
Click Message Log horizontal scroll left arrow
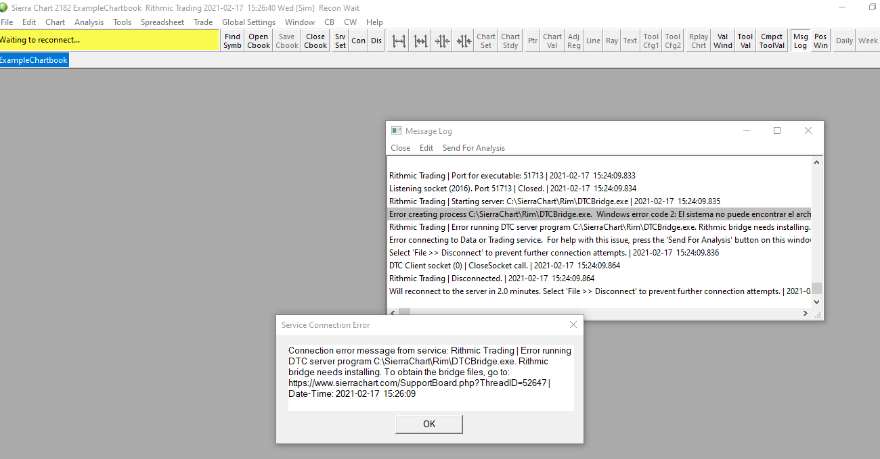pyautogui.click(x=393, y=313)
